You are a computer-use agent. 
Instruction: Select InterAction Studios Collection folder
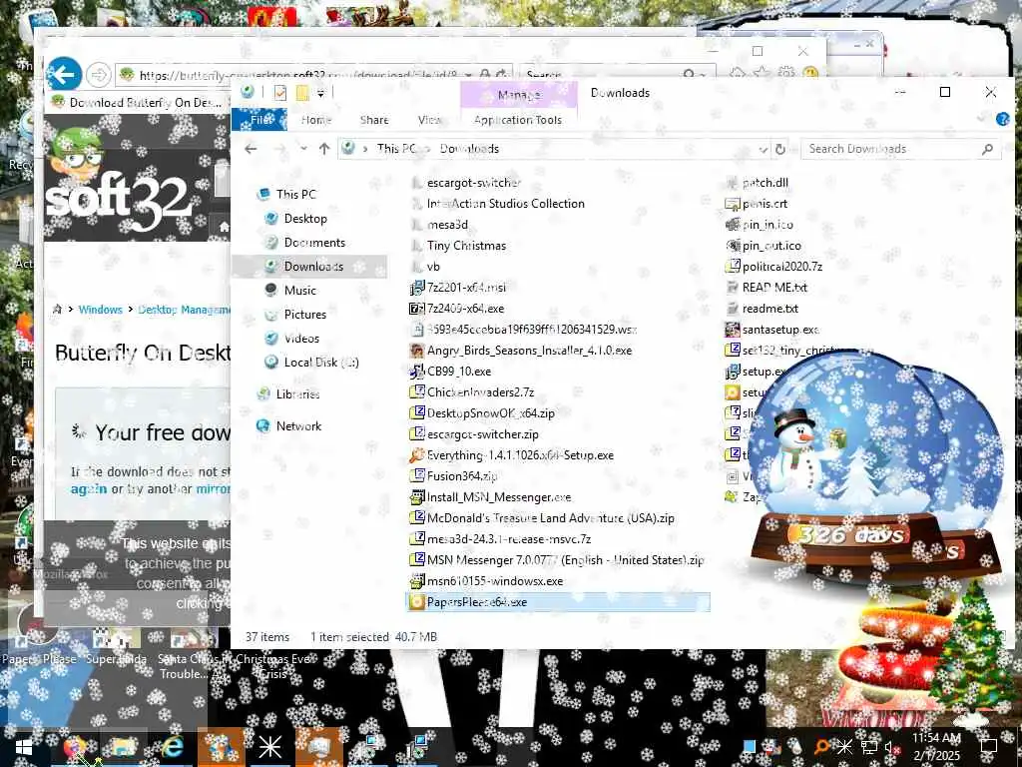coord(498,204)
